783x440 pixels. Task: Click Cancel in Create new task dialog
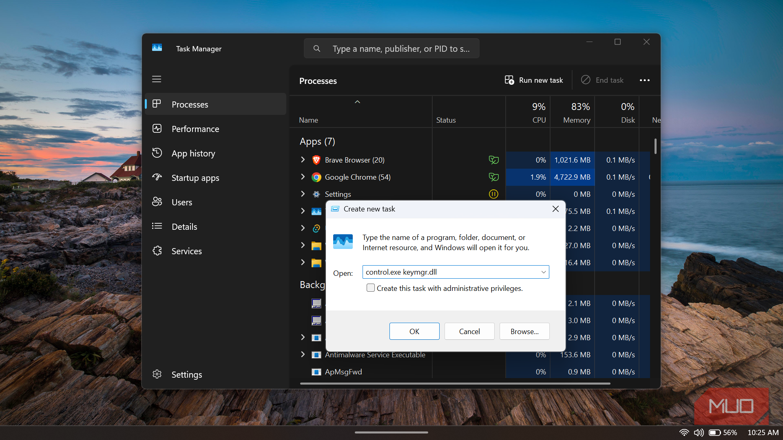tap(469, 331)
